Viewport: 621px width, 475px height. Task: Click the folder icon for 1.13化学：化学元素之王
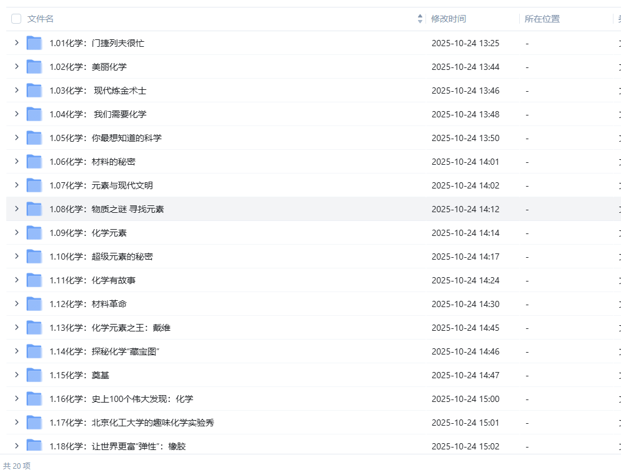(x=34, y=328)
